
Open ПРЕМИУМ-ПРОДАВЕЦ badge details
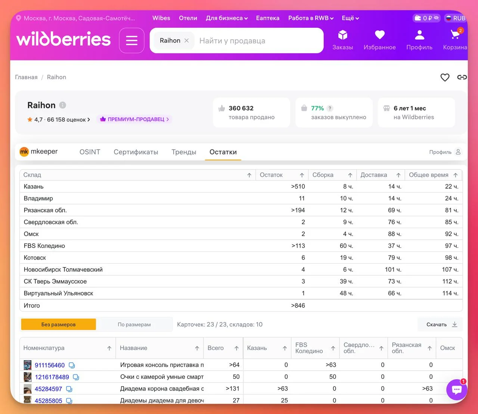pyautogui.click(x=134, y=119)
